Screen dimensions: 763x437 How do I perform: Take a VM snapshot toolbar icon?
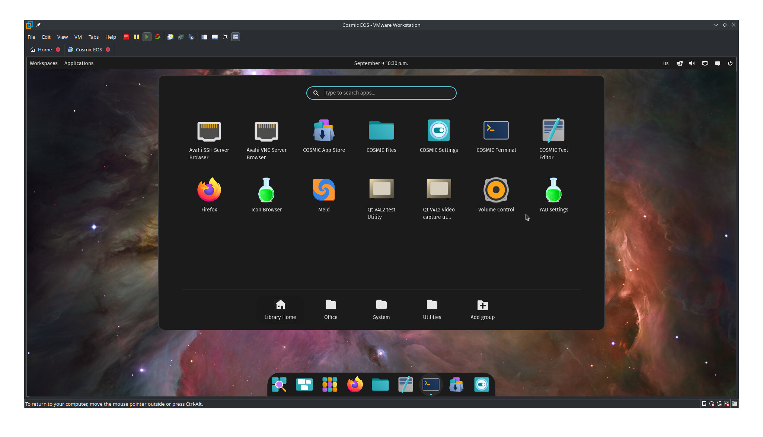click(170, 37)
